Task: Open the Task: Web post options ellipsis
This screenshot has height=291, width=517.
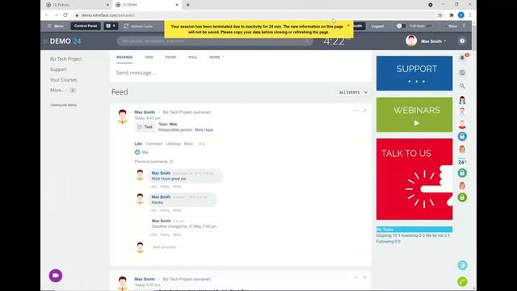Action: pos(355,111)
